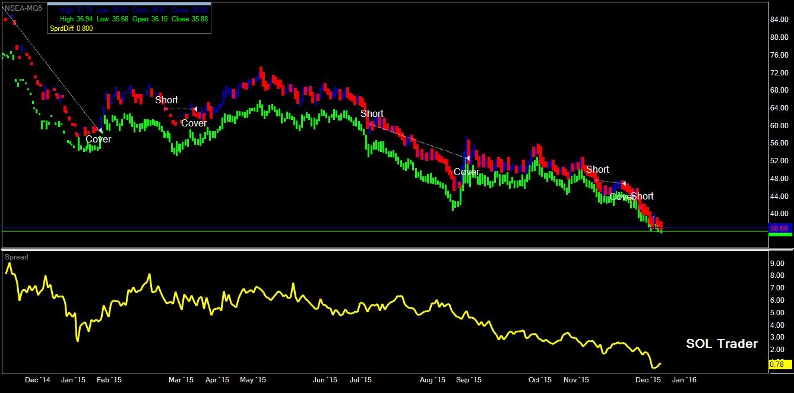Select the green Low 35.68 value
The image size is (794, 393).
tap(113, 19)
